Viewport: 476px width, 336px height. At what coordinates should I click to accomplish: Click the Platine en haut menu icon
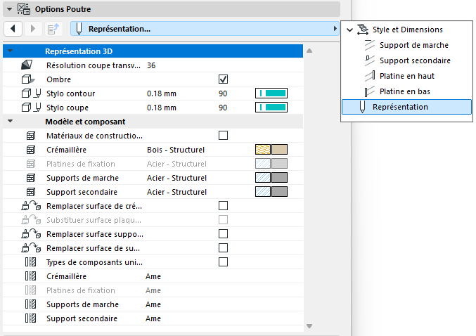pyautogui.click(x=369, y=76)
